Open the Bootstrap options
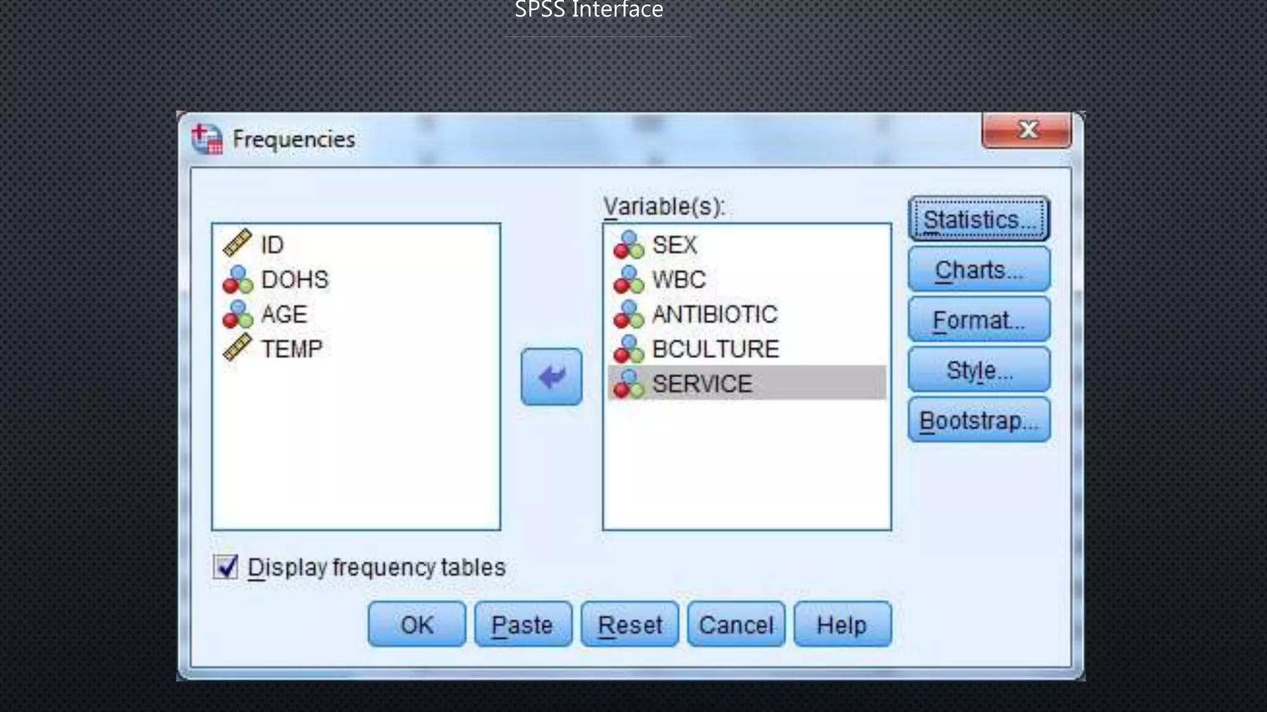The height and width of the screenshot is (712, 1267). (x=979, y=420)
